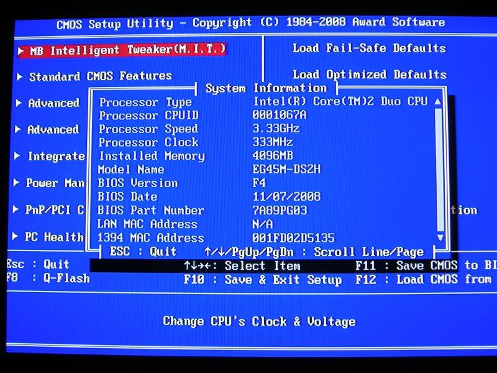Click arrow beside MB Intelligent Tweaker
497x373 pixels.
pyautogui.click(x=21, y=51)
